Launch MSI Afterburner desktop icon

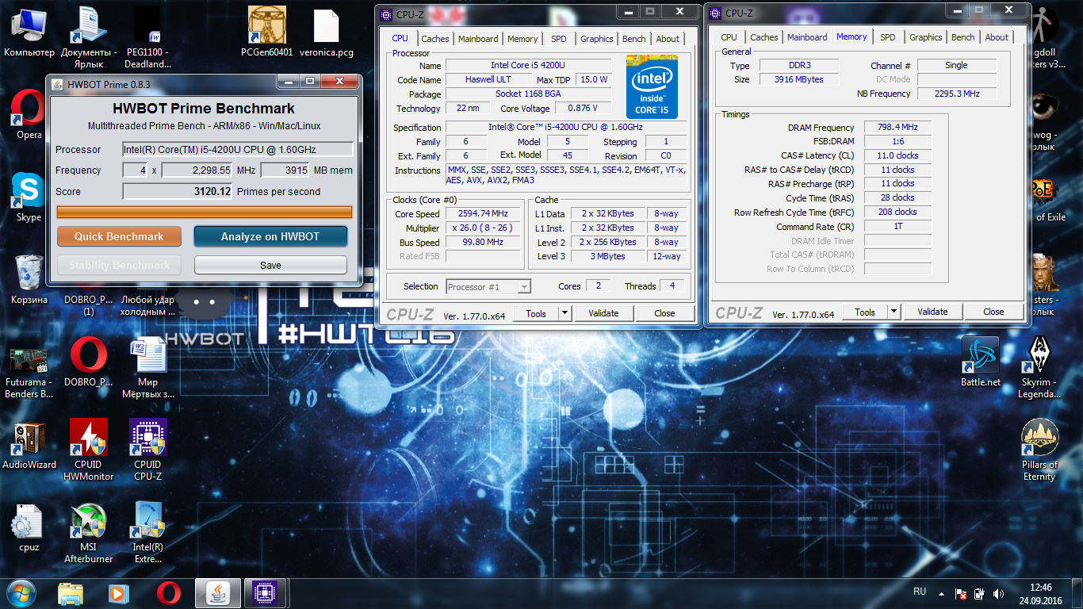pyautogui.click(x=88, y=533)
